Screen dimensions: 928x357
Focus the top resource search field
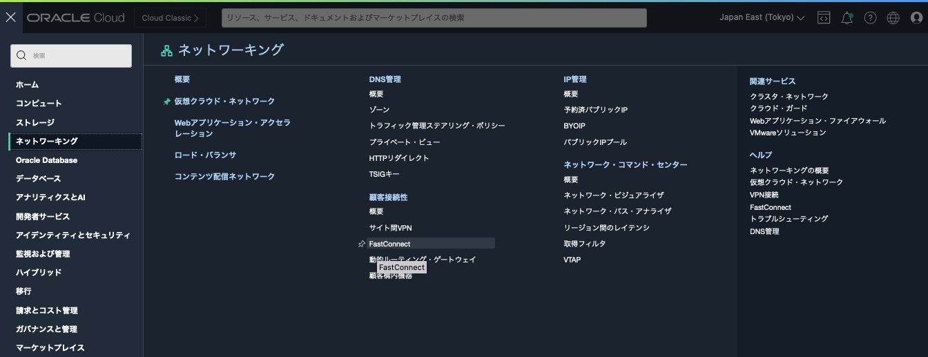point(434,18)
